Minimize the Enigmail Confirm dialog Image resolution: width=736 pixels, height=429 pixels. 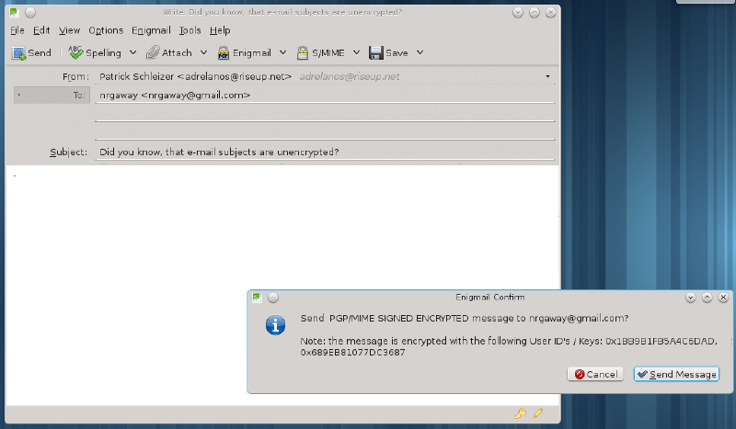point(691,298)
